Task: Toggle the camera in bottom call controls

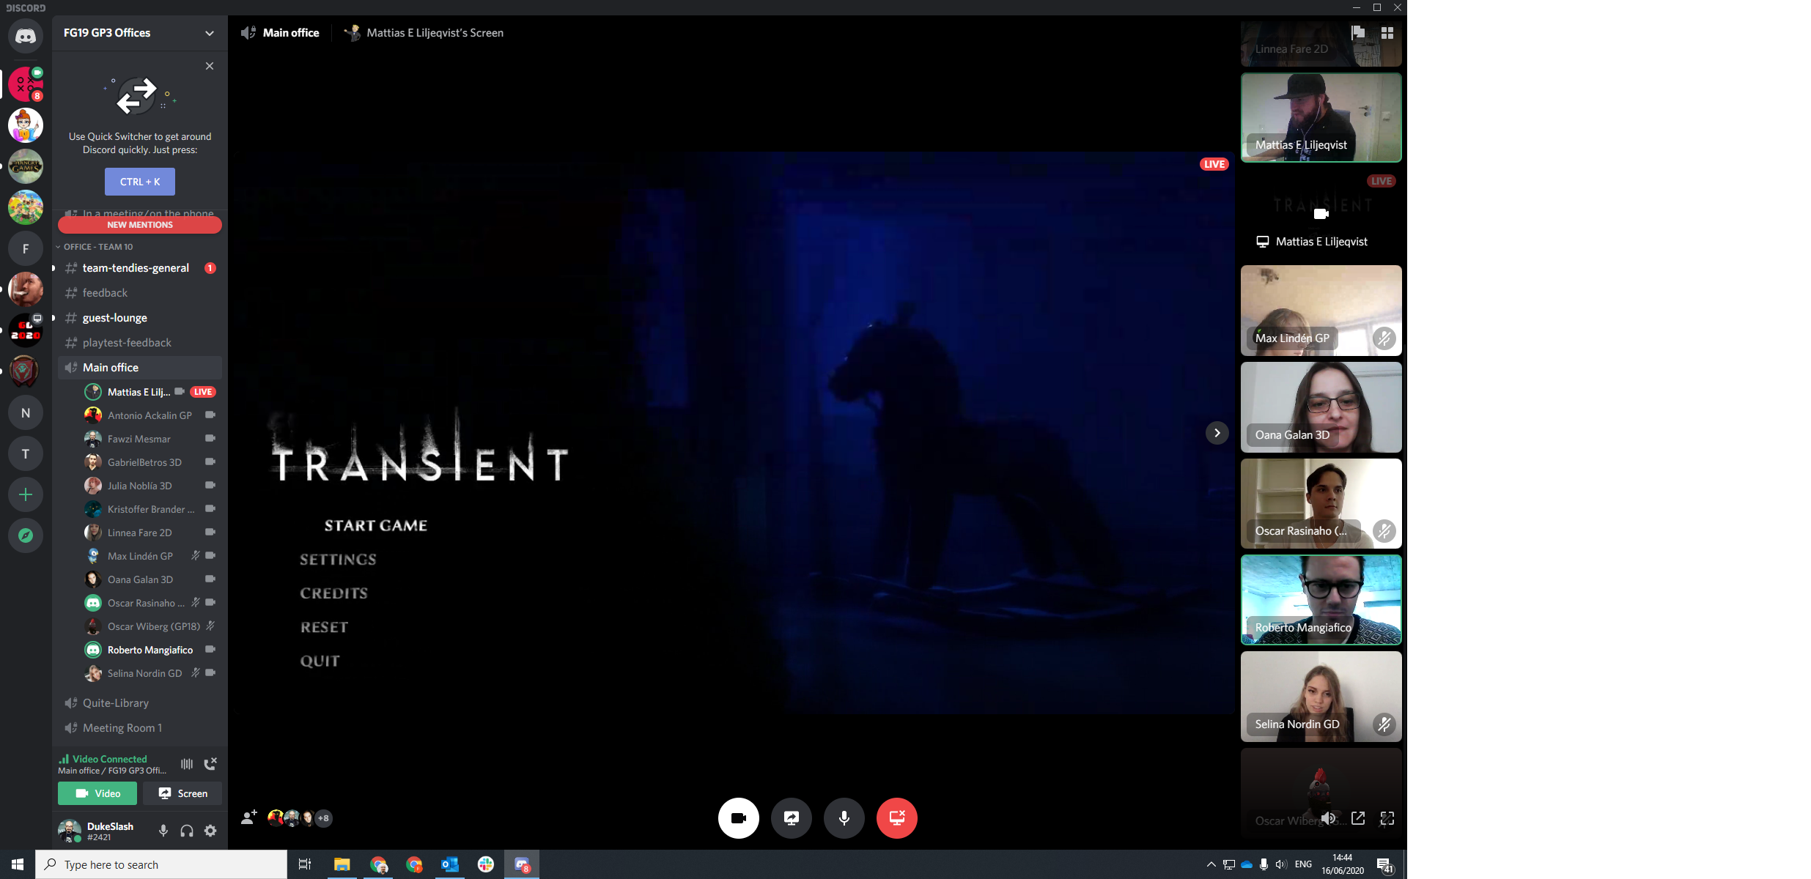Action: (738, 817)
